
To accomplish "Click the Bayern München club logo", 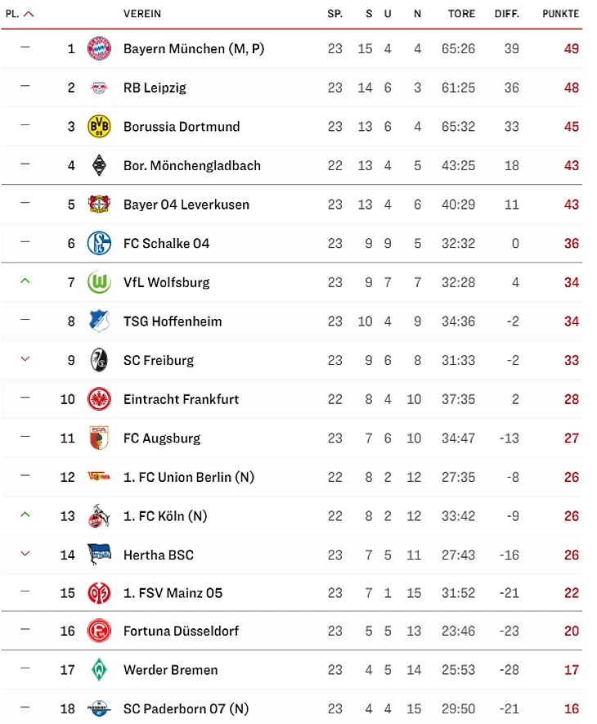I will coord(99,48).
